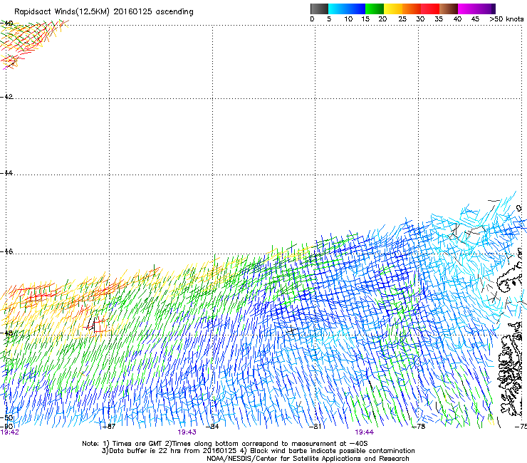
Task: Click the '-87' longitude axis label
Action: pyautogui.click(x=108, y=427)
